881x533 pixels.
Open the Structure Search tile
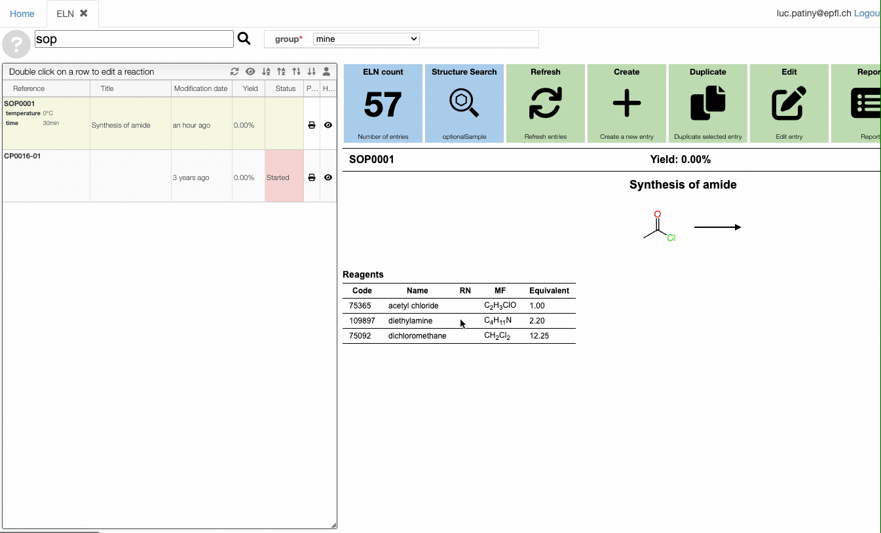pyautogui.click(x=464, y=103)
